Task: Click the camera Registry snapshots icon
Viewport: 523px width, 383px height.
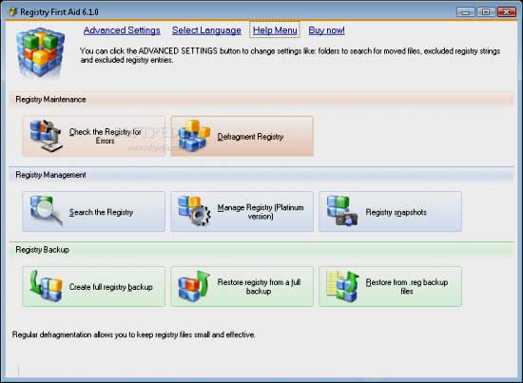Action: point(342,211)
